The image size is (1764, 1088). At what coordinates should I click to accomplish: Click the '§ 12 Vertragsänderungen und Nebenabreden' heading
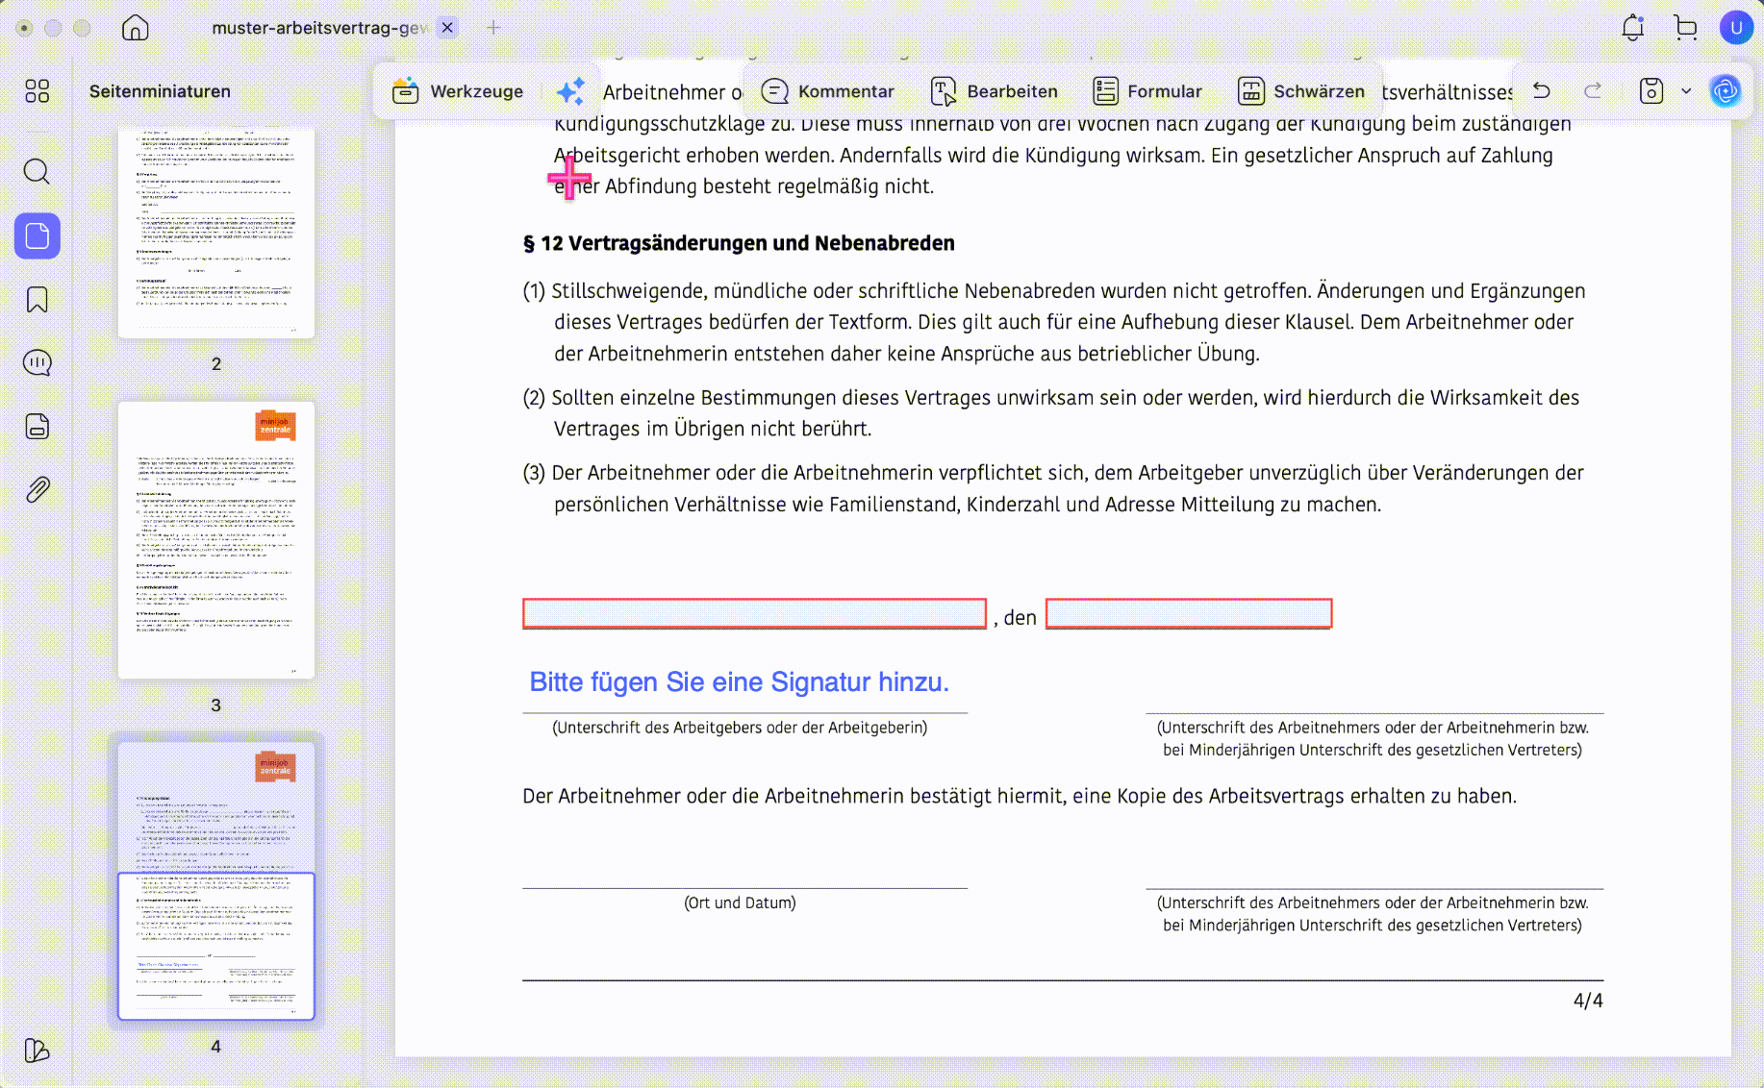tap(739, 243)
